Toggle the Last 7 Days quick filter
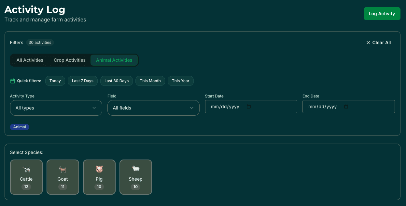406x206 pixels. pyautogui.click(x=82, y=81)
